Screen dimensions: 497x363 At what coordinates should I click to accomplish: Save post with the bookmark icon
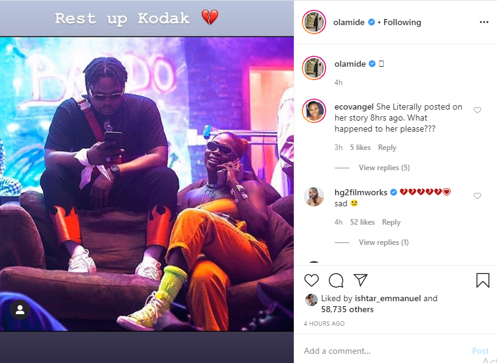pyautogui.click(x=483, y=280)
